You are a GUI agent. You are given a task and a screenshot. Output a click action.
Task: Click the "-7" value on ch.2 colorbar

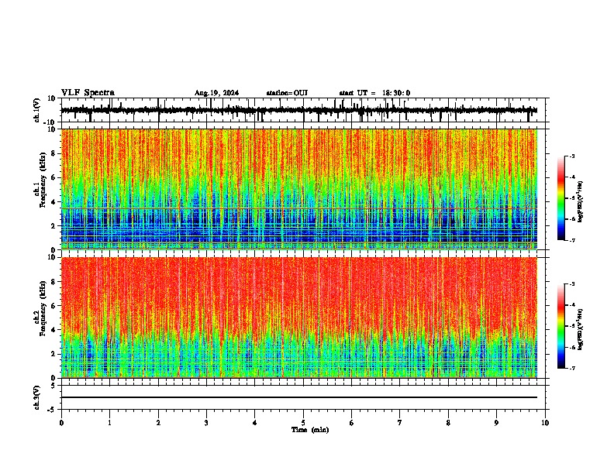571,368
